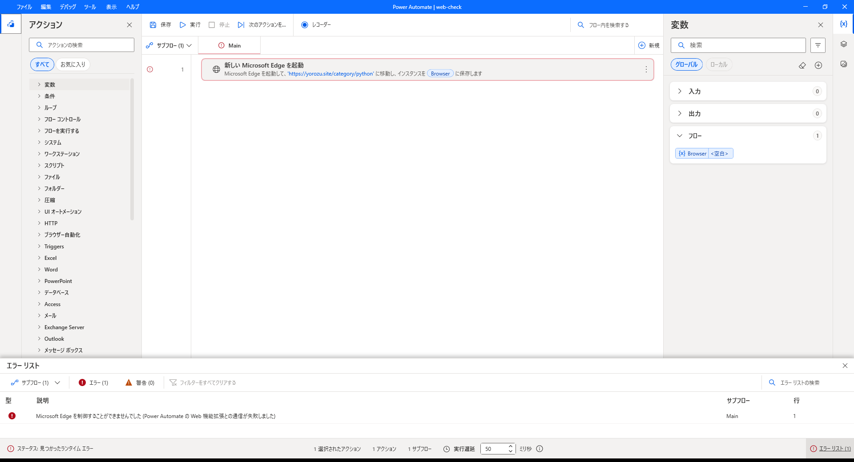Open the 編集 menu

pos(46,7)
